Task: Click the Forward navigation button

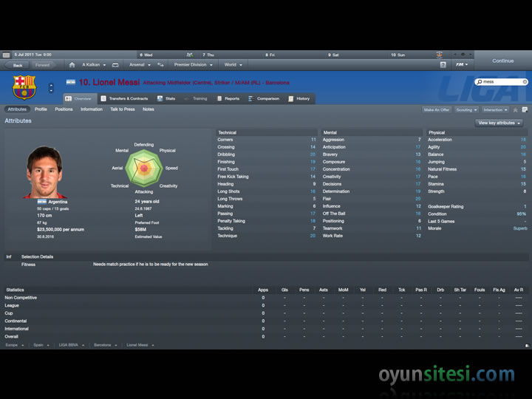Action: pyautogui.click(x=42, y=65)
